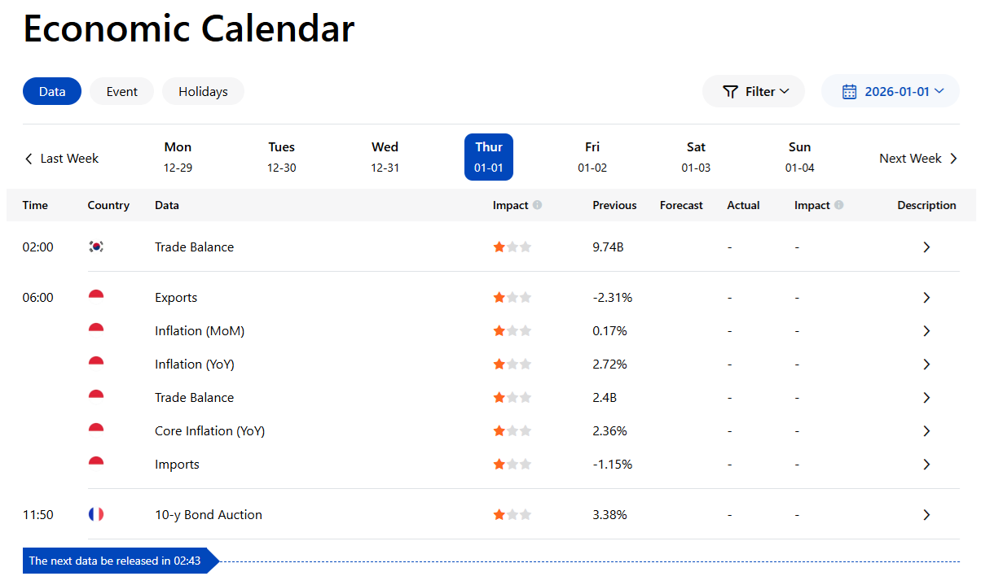Select the Data tab

[x=52, y=91]
